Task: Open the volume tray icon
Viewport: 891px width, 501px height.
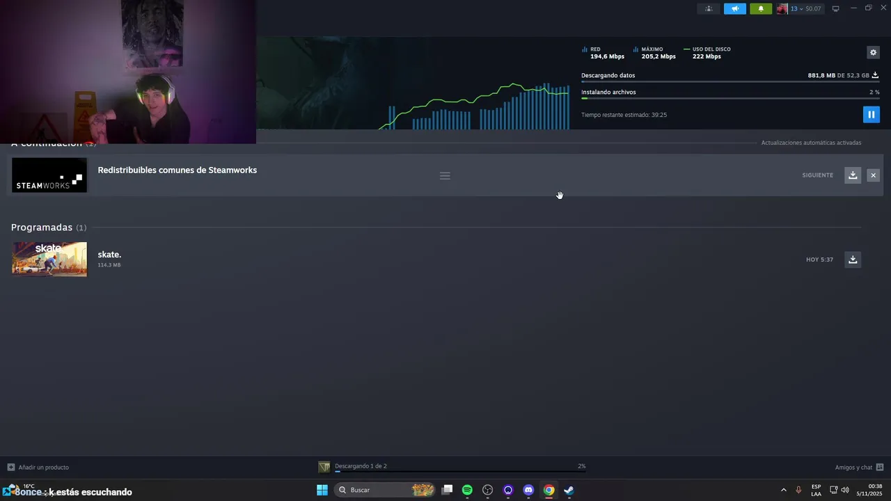Action: [x=845, y=490]
